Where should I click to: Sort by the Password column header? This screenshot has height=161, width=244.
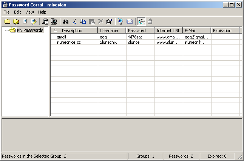click(140, 31)
